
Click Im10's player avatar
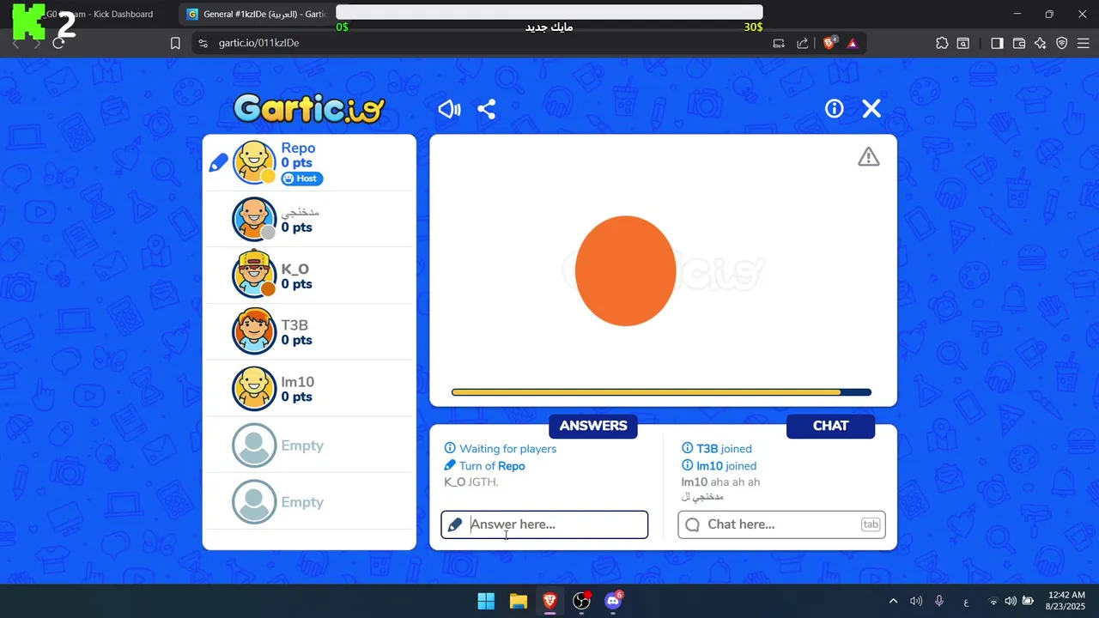point(254,388)
